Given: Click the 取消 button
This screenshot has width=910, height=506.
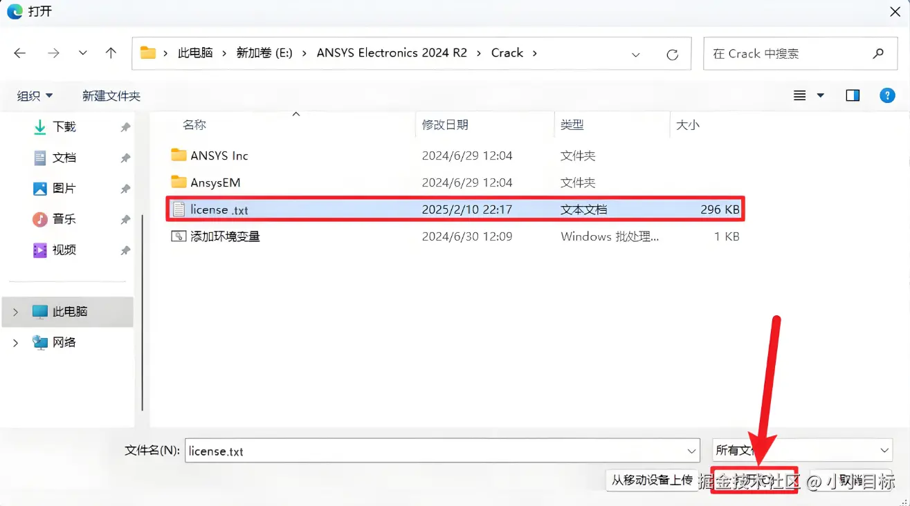Looking at the screenshot, I should 851,480.
